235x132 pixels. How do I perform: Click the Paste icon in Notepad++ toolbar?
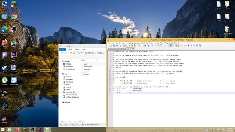pos(135,45)
